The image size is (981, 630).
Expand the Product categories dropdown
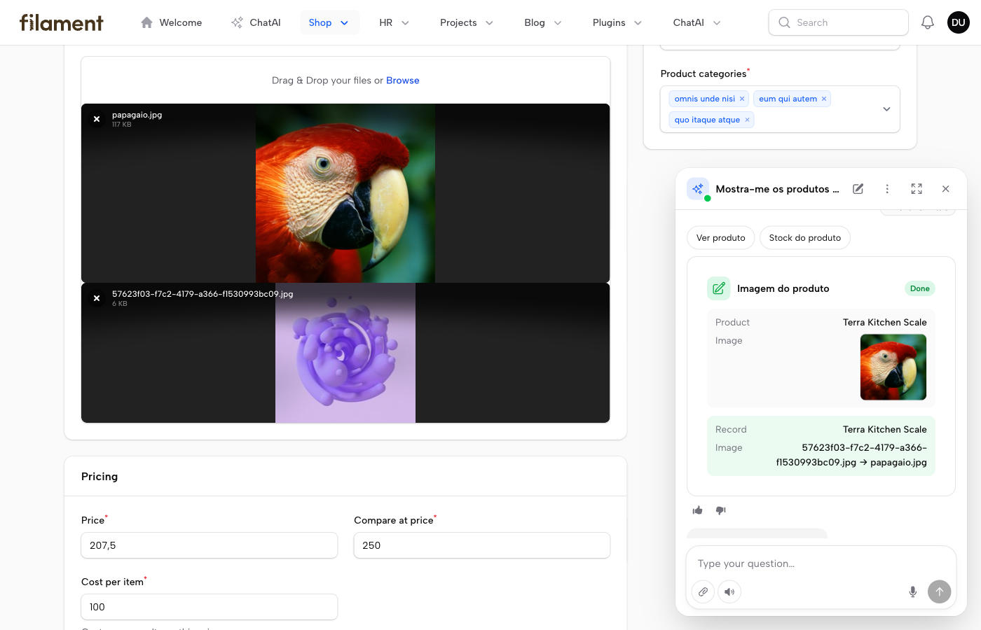point(886,109)
